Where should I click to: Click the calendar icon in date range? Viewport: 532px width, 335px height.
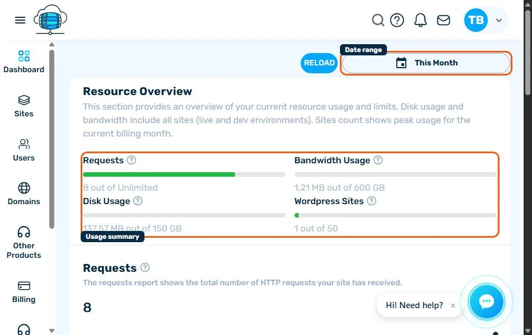coord(401,63)
